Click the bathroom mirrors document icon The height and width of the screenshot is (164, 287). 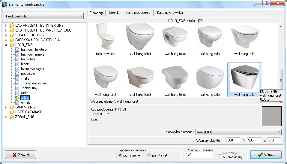coord(17,54)
